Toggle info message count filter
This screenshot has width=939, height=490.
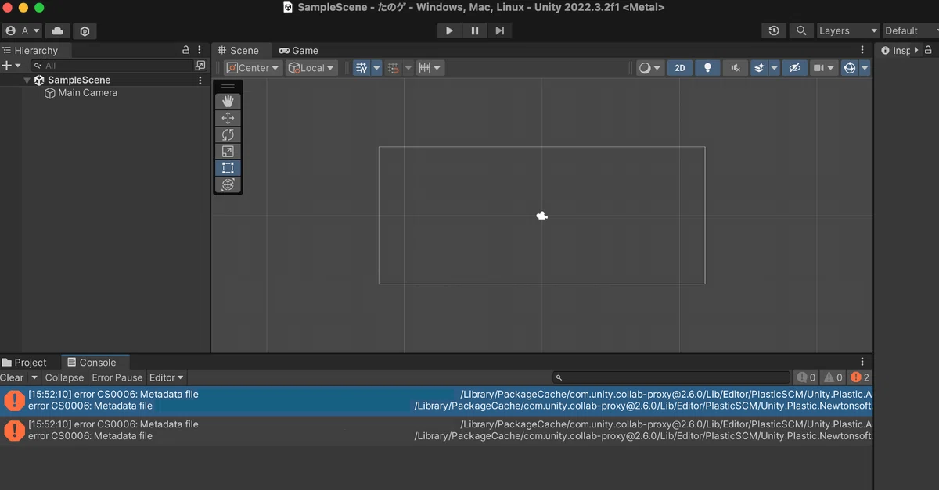point(807,377)
